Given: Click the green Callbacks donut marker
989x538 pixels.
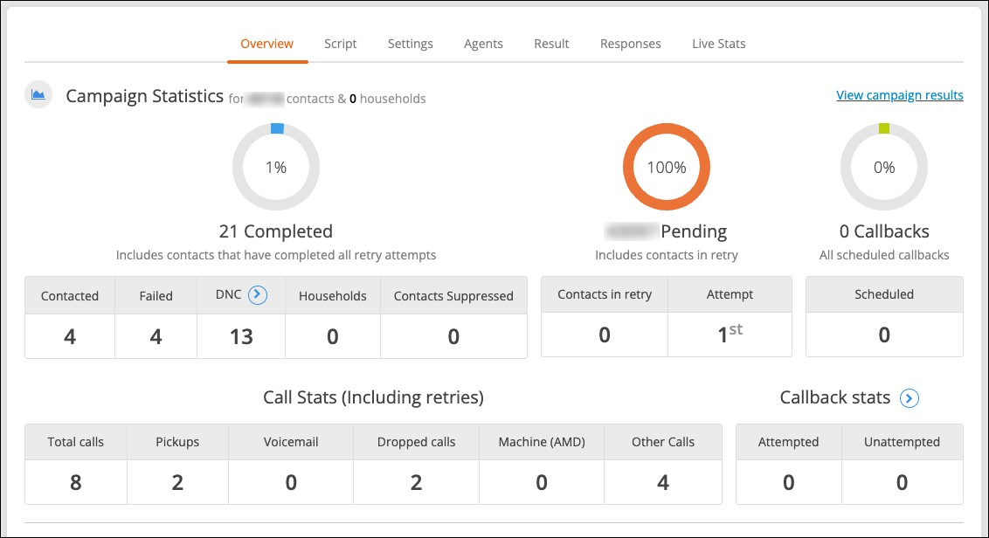Looking at the screenshot, I should coord(884,128).
